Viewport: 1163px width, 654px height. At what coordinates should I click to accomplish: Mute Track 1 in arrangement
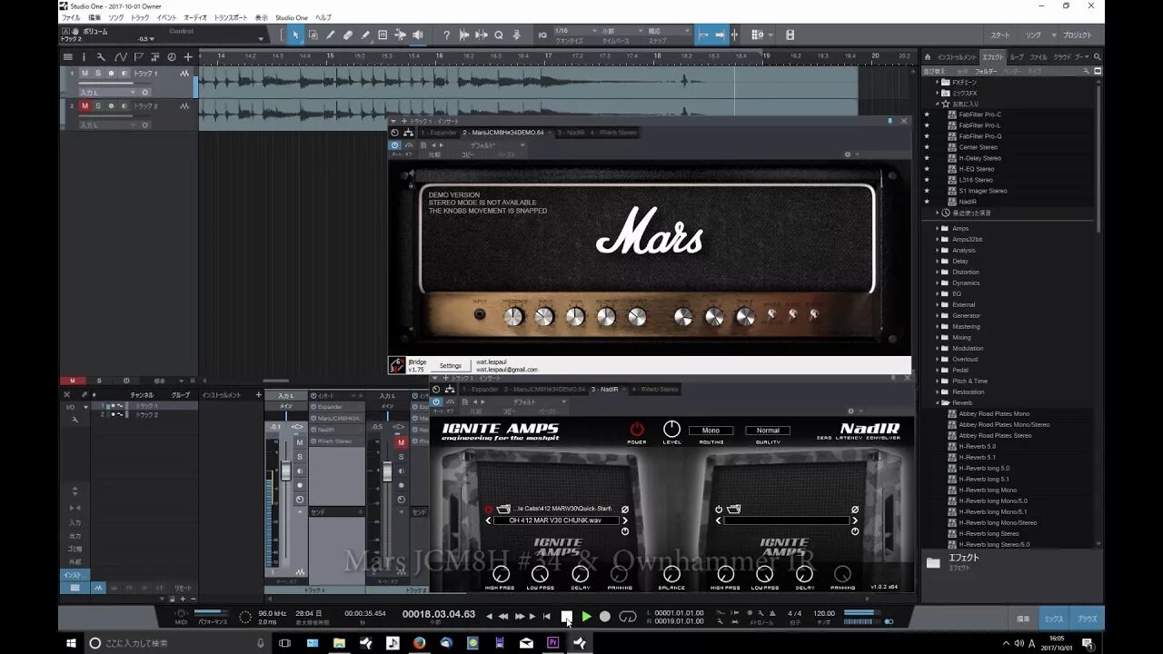coord(84,73)
